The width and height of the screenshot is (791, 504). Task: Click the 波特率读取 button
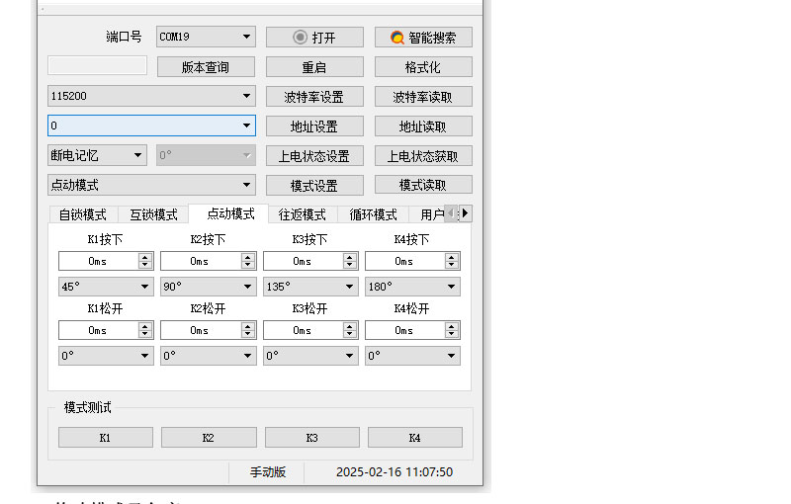point(423,97)
